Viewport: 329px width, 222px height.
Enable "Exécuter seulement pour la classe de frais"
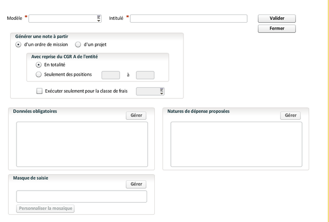coord(40,91)
